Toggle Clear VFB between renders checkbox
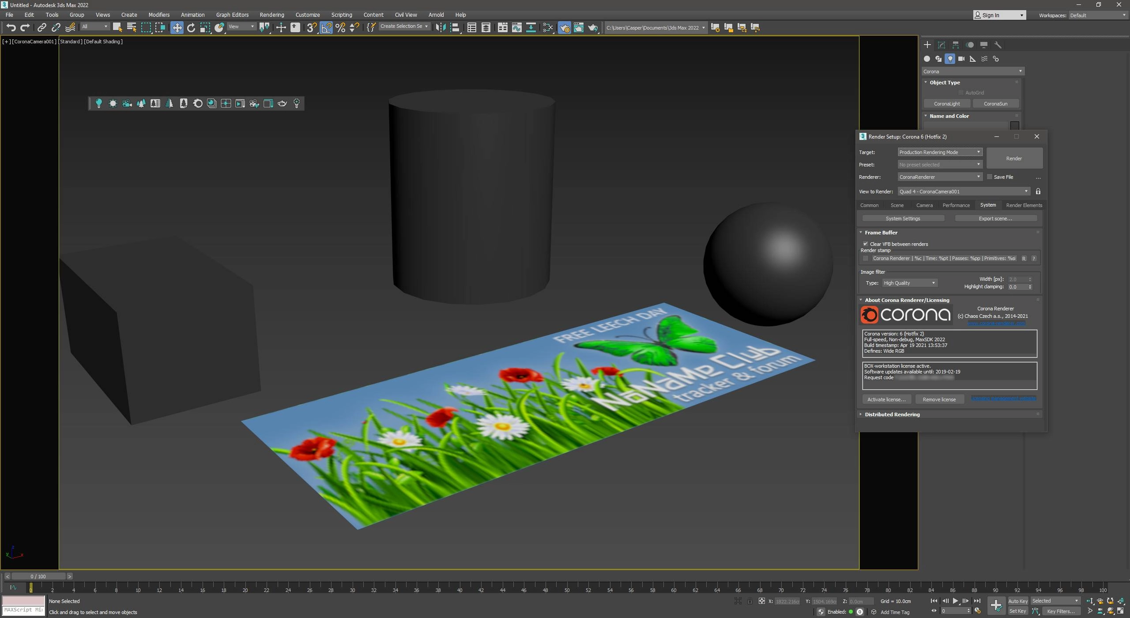 pyautogui.click(x=866, y=244)
